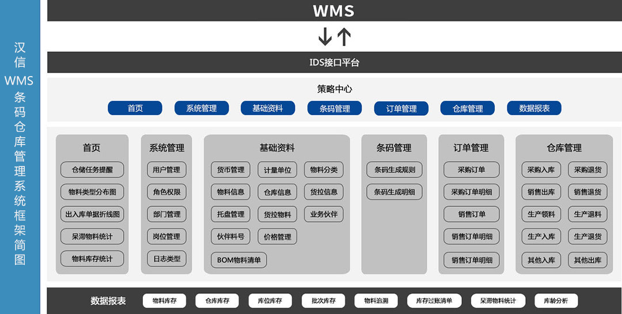Click the 库龄分析 report button
Screen dimensions: 622x314
556,301
